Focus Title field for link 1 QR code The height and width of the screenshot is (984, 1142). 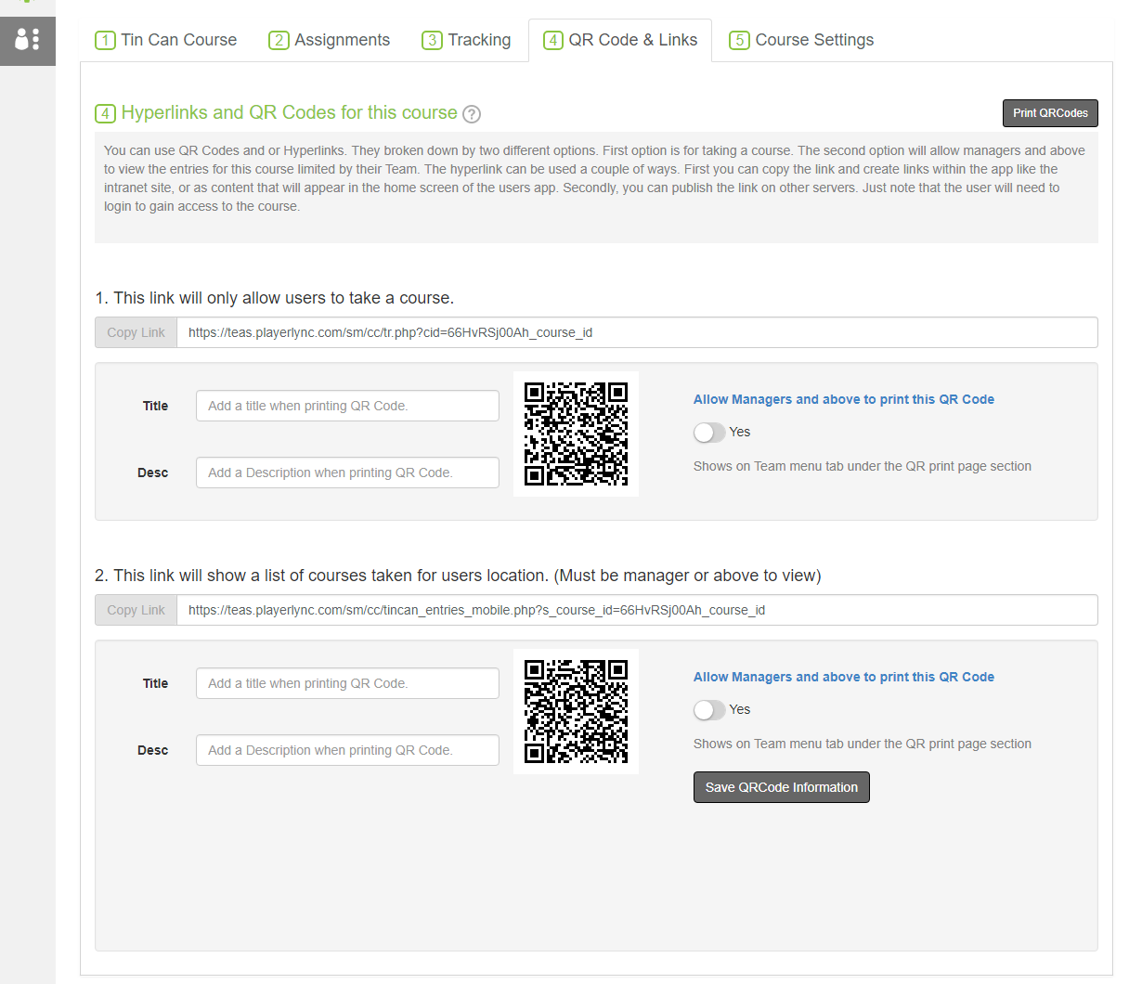(x=347, y=406)
